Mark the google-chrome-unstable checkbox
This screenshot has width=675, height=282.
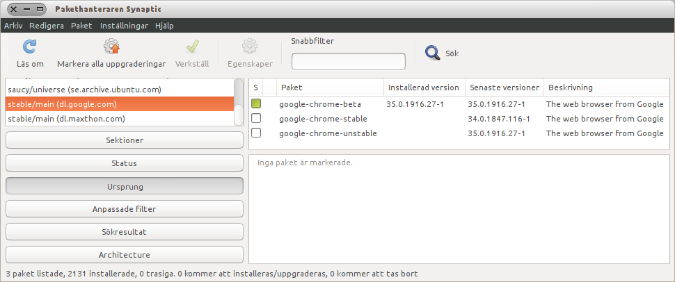256,133
